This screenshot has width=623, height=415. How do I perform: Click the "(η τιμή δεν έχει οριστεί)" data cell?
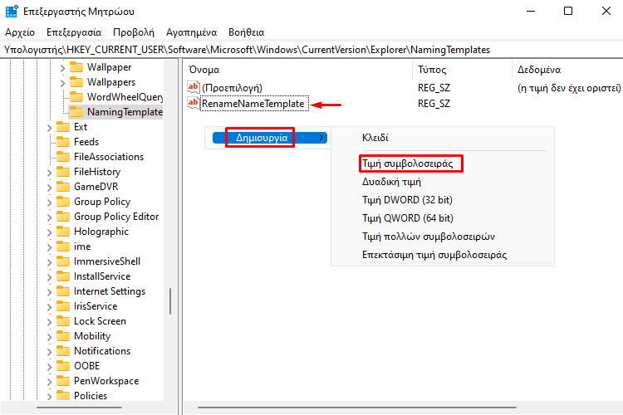point(569,88)
